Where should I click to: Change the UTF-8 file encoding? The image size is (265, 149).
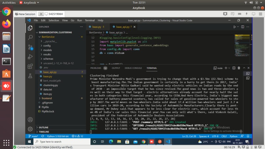[x=215, y=136]
